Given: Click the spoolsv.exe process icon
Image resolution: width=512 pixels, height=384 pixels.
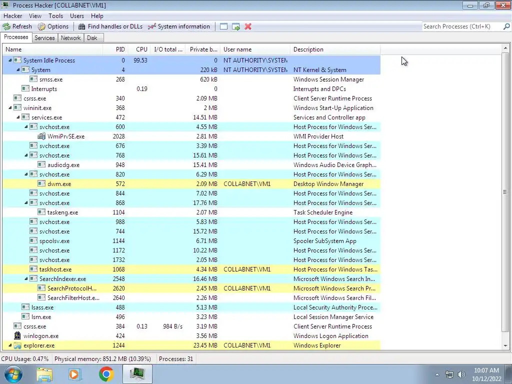Looking at the screenshot, I should tap(33, 240).
